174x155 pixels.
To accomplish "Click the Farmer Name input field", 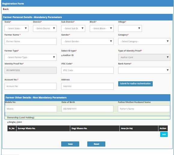I will (31, 42).
